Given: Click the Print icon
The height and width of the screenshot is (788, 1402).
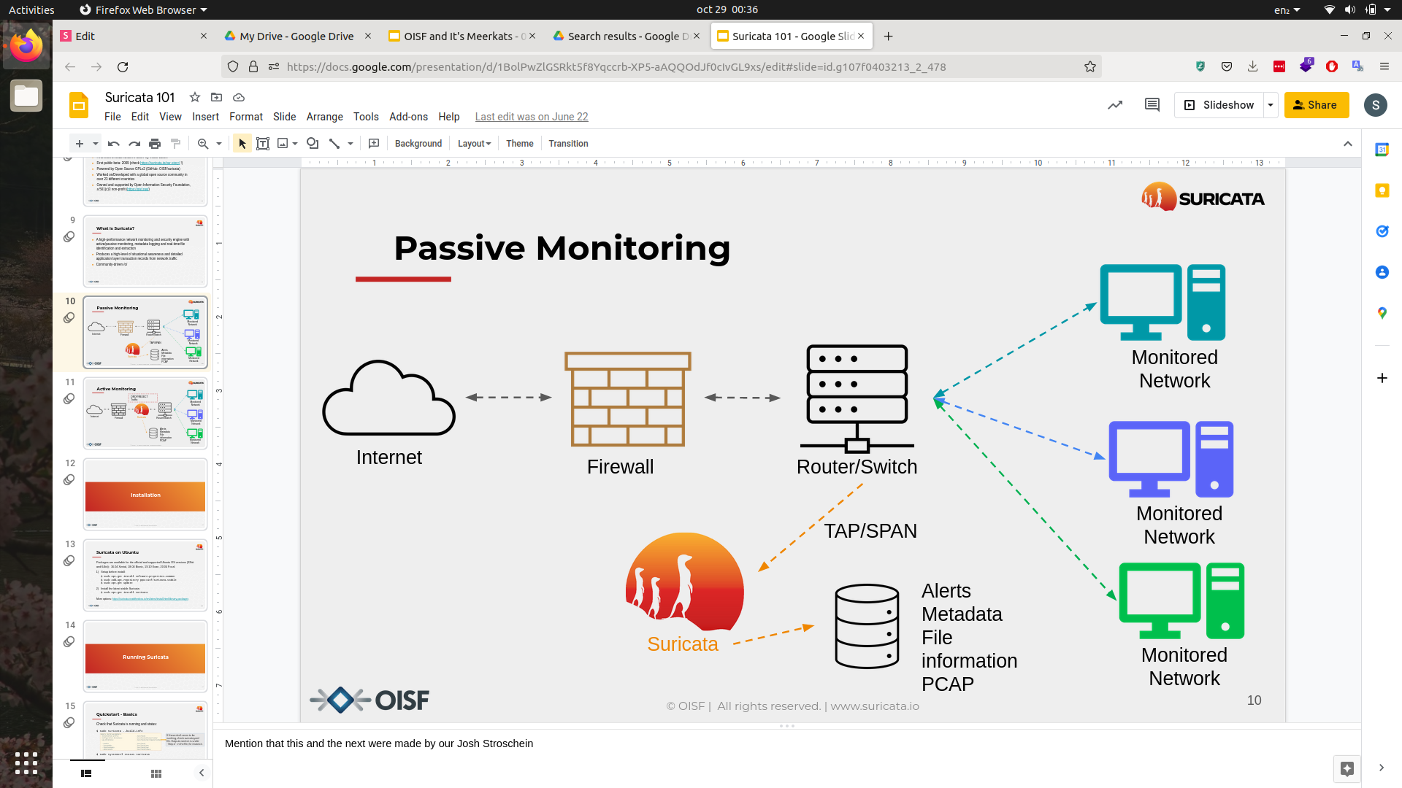Looking at the screenshot, I should click(x=155, y=144).
